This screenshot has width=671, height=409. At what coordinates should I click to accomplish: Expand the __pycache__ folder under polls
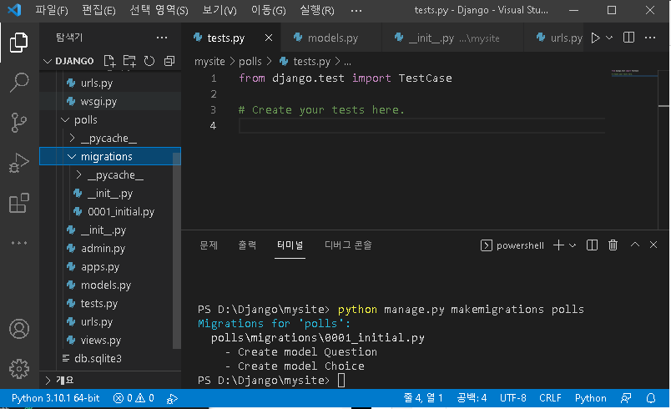click(x=72, y=139)
